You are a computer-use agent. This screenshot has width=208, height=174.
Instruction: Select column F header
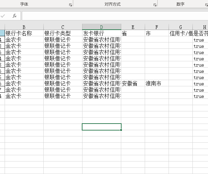[x=157, y=27]
